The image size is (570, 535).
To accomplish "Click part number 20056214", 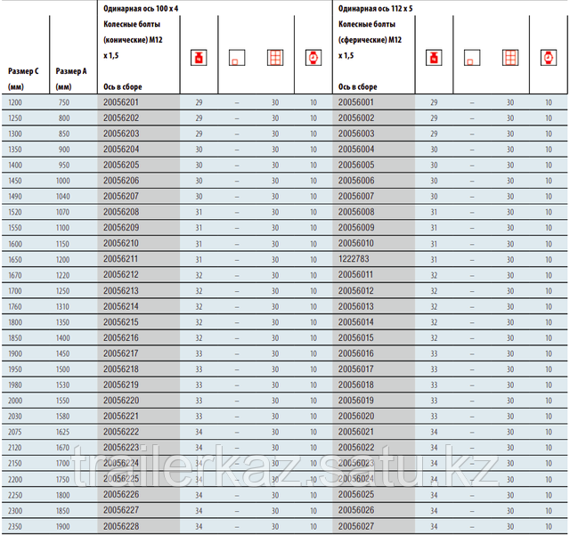I will click(121, 306).
